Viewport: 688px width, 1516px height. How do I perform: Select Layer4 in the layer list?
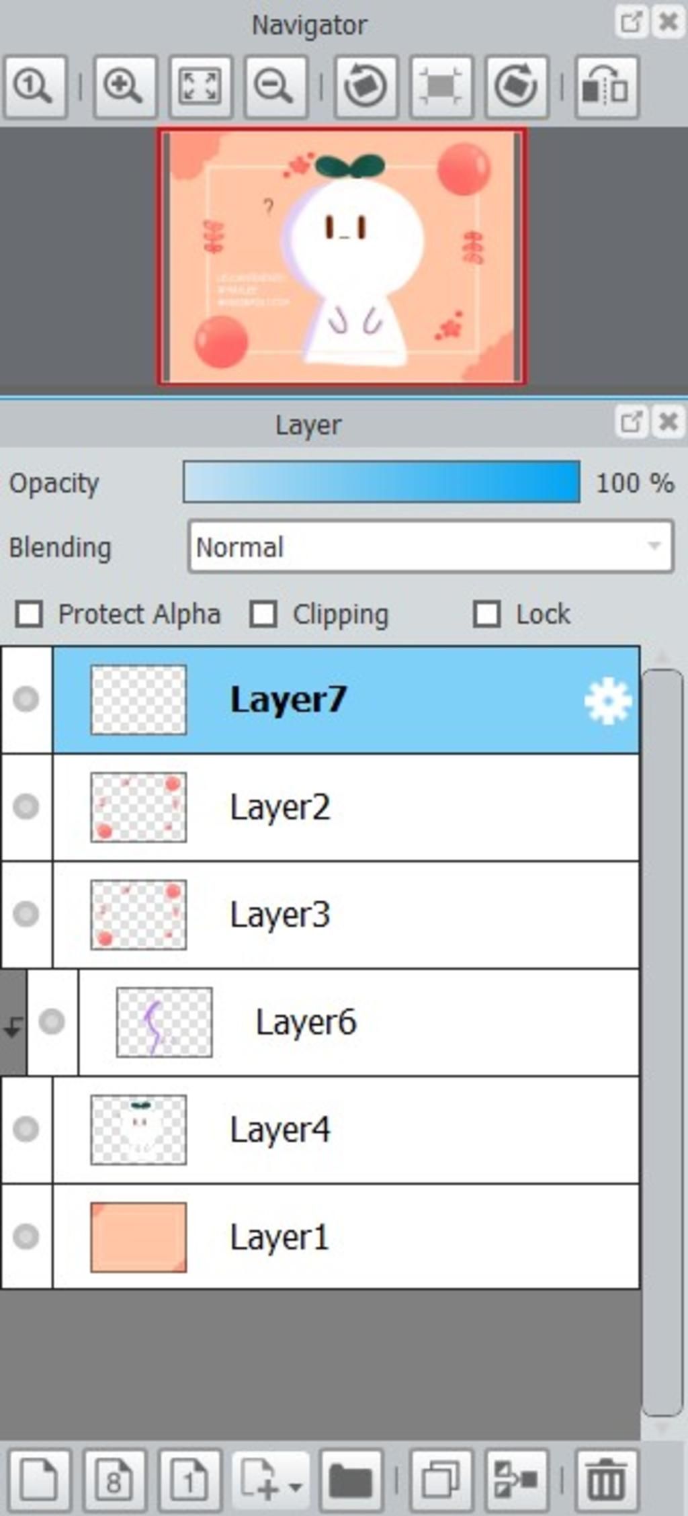(x=345, y=1130)
